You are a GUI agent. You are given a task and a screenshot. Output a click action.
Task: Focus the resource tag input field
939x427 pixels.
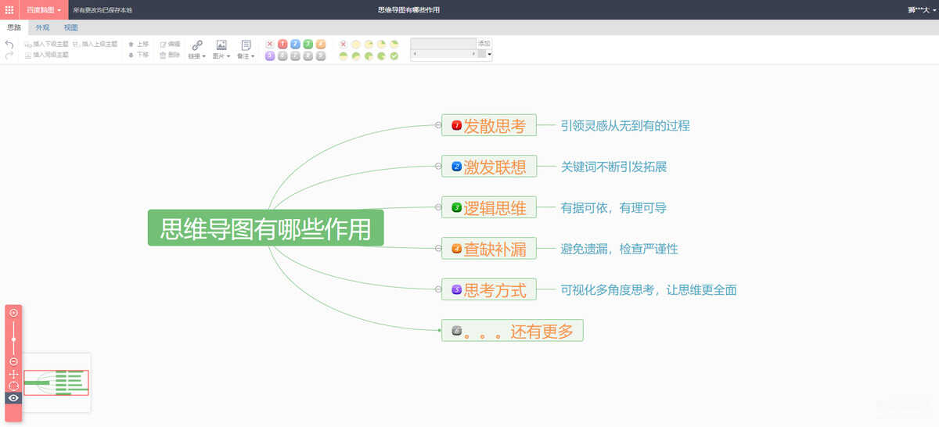pos(443,43)
